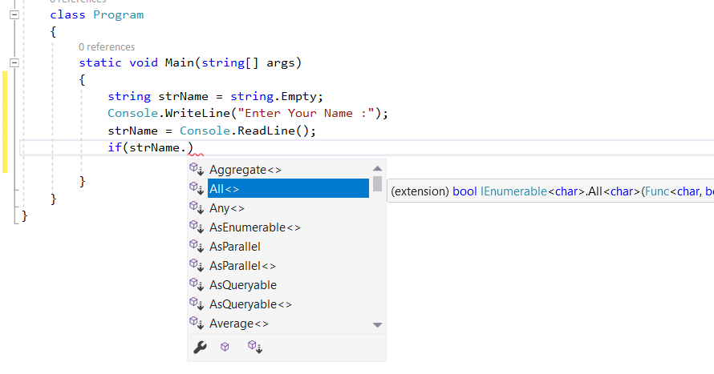Click the extension method icon beside Any<>

pos(197,207)
